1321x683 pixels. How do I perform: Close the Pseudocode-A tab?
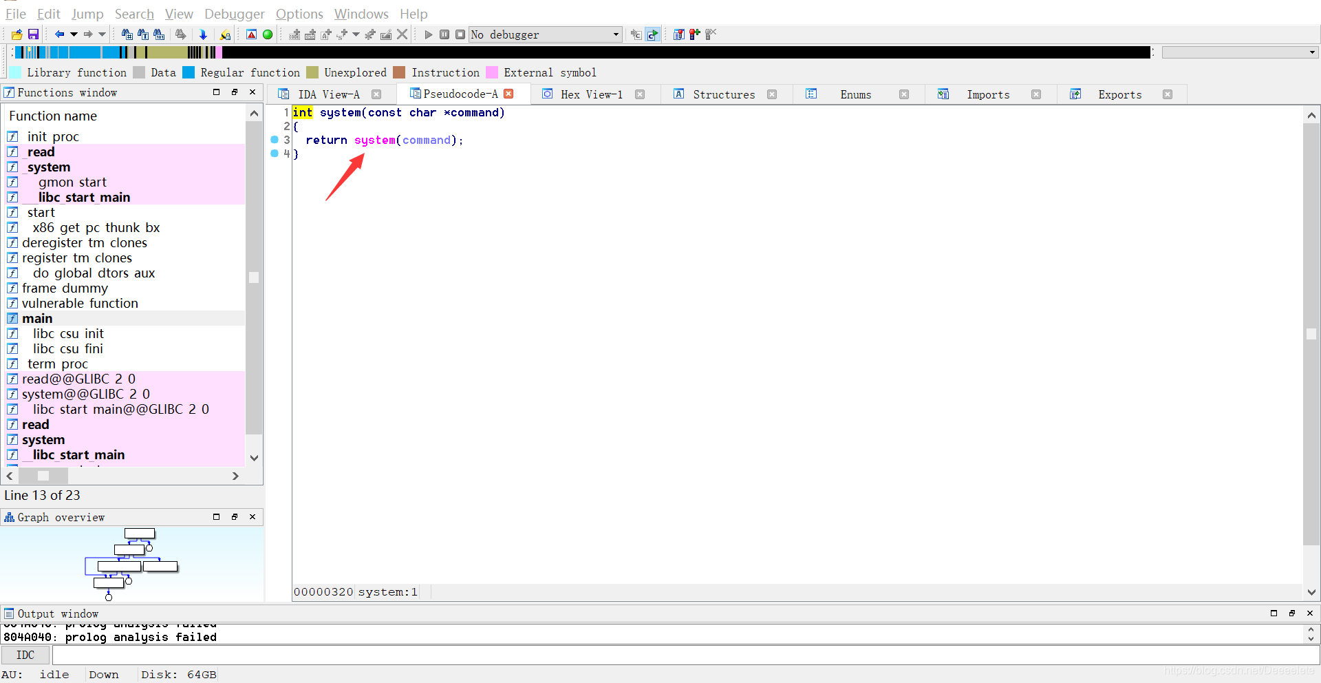(x=508, y=94)
